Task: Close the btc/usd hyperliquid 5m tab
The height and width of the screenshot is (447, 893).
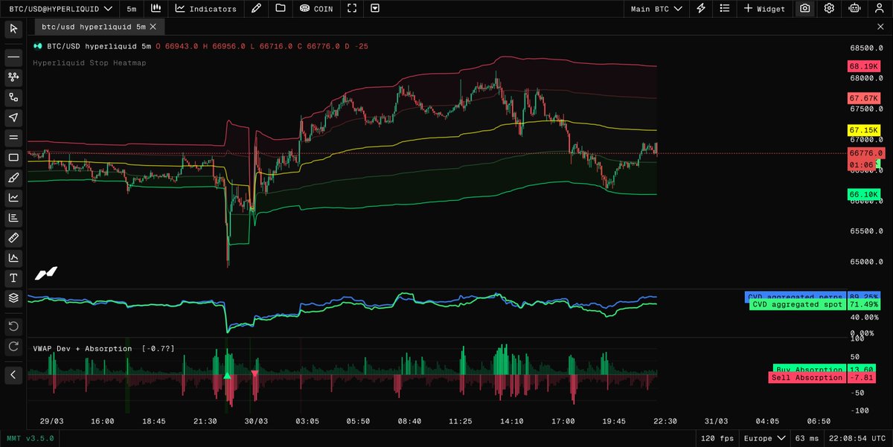Action: 153,27
